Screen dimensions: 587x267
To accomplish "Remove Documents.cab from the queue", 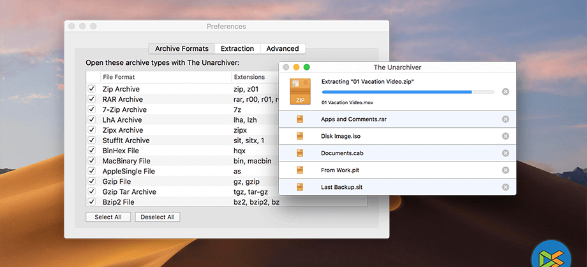I will click(x=505, y=153).
